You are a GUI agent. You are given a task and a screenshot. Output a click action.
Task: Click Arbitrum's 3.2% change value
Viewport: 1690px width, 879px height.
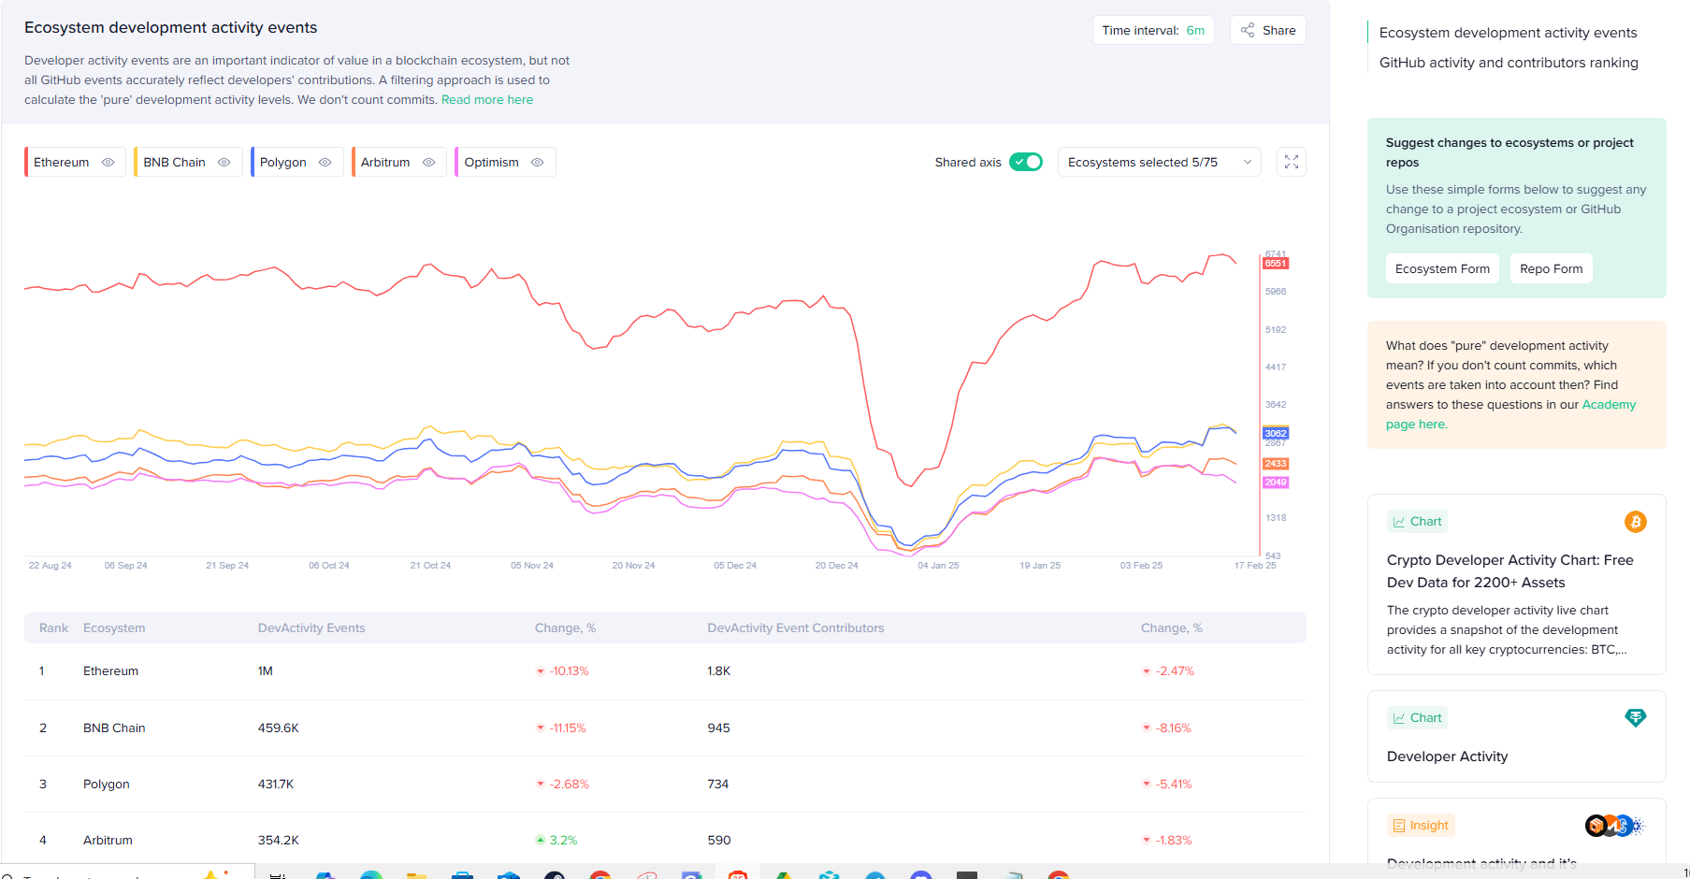pos(563,841)
